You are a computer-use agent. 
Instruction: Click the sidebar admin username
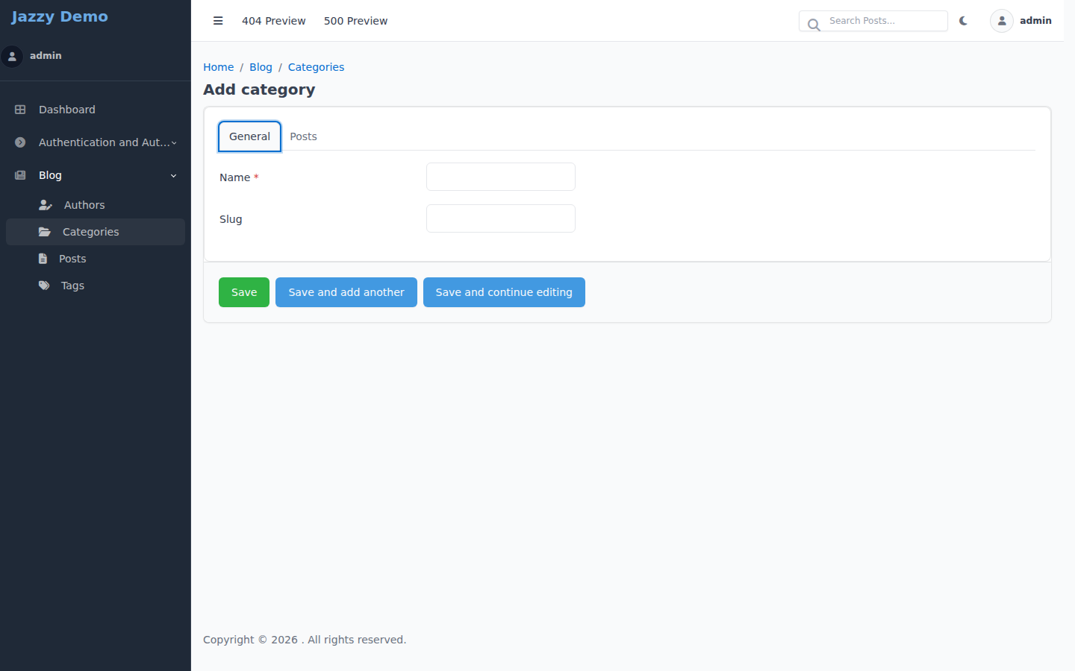click(46, 56)
